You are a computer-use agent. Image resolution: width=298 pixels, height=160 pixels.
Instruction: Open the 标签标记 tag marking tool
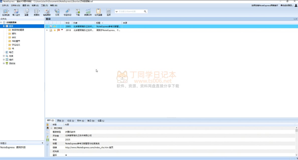pyautogui.click(x=67, y=12)
